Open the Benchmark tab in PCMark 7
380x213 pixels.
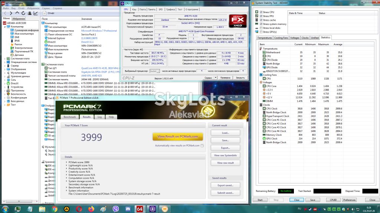[x=69, y=117]
